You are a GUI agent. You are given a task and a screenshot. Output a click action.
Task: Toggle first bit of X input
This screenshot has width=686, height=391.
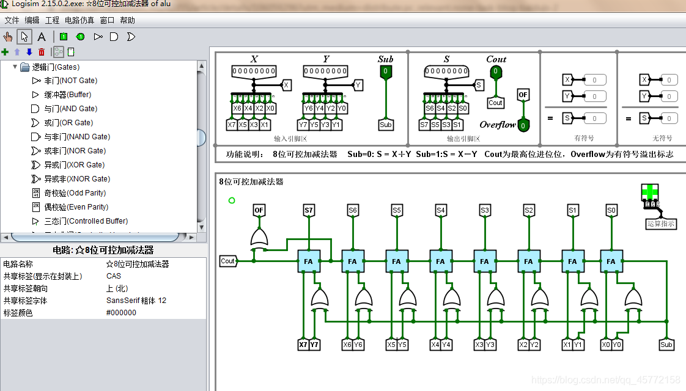pyautogui.click(x=235, y=71)
